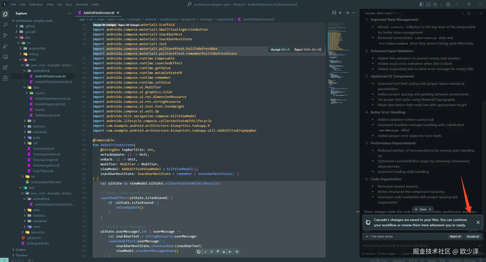Expand the taskdetail folder under main
486x262 pixels.
pos(40,132)
